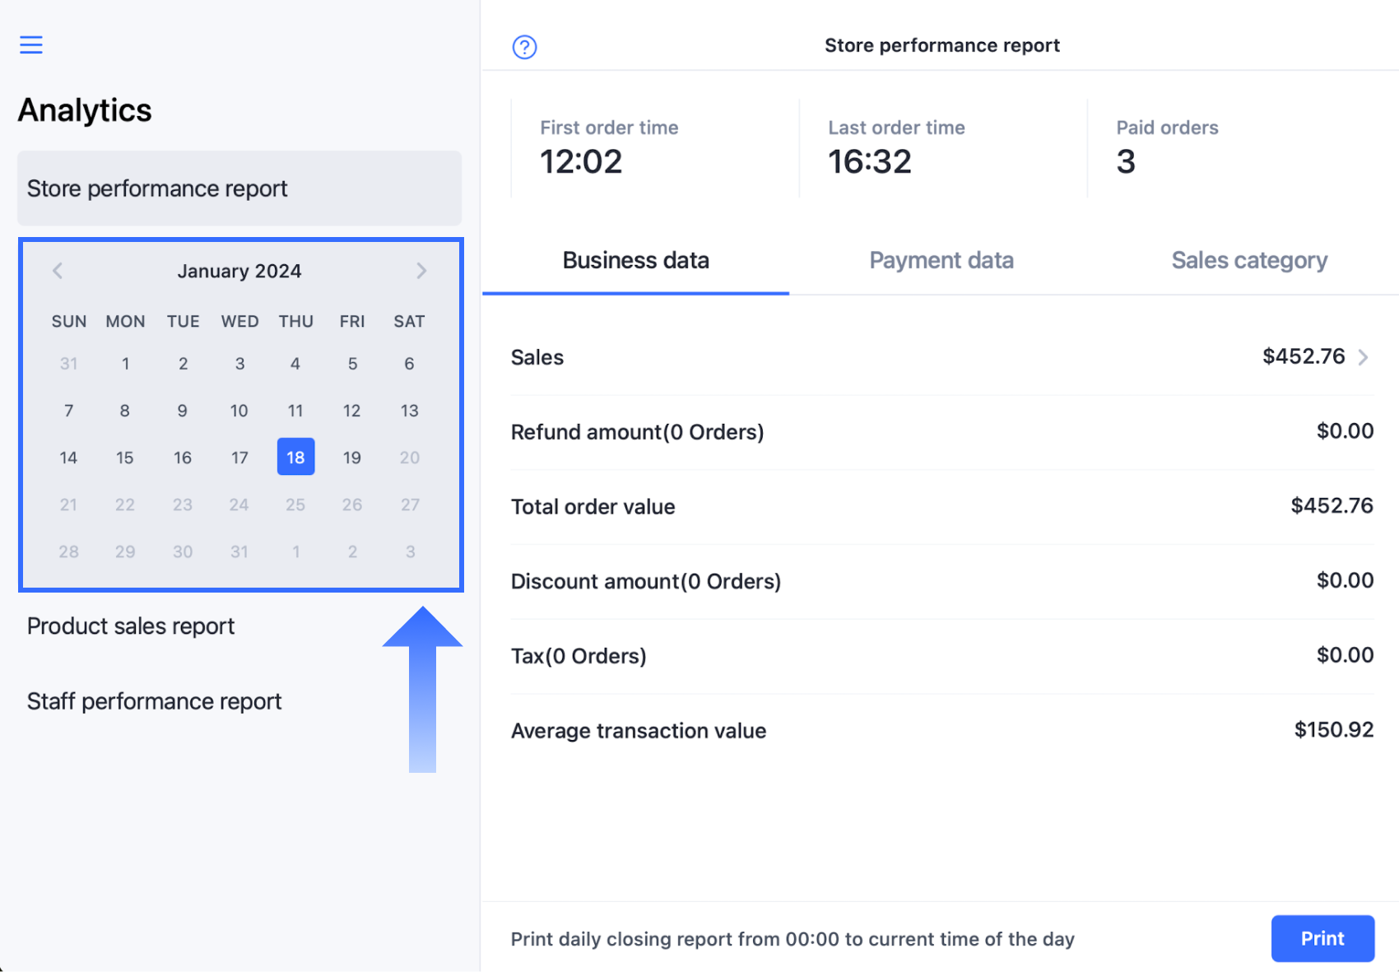The image size is (1399, 972).
Task: Pick January 14 in the calendar
Action: pyautogui.click(x=68, y=458)
